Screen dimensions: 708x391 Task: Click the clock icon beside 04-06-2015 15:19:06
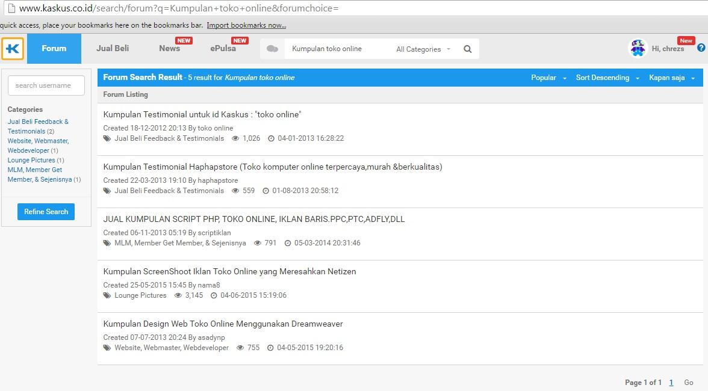tap(214, 295)
